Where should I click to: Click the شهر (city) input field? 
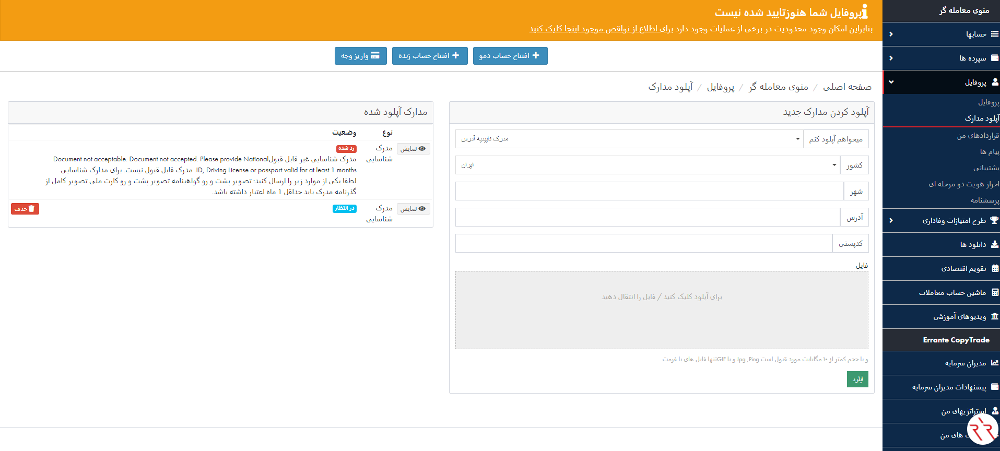click(650, 191)
